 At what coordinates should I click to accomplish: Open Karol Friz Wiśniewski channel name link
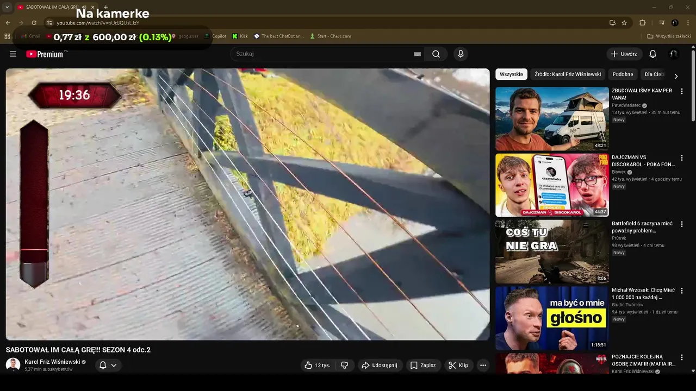coord(52,362)
